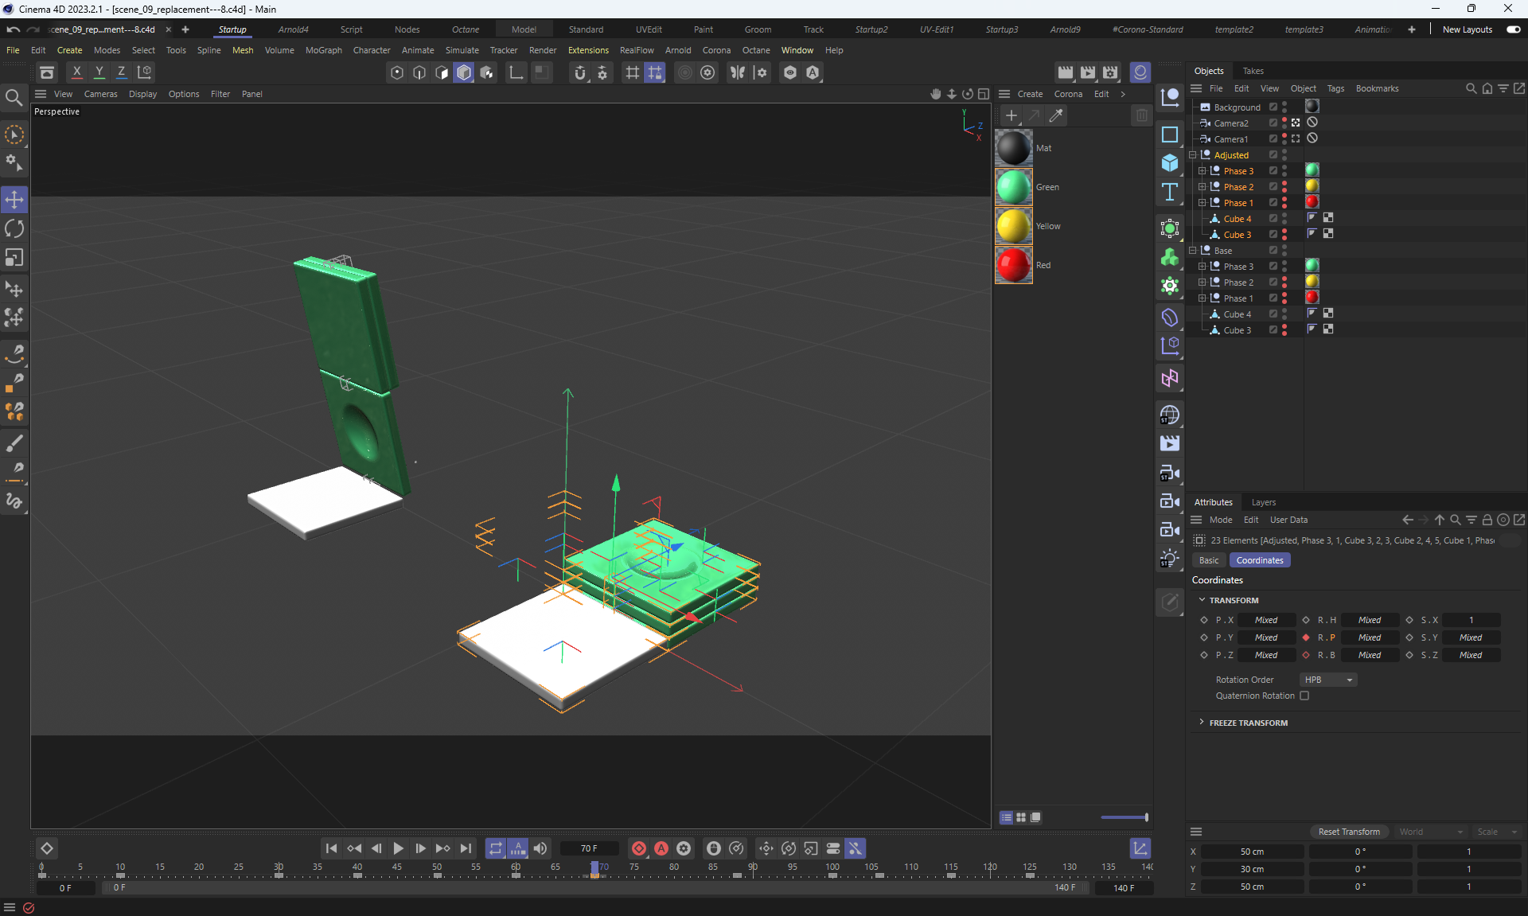Select the Move tool in left toolbar

coord(14,199)
